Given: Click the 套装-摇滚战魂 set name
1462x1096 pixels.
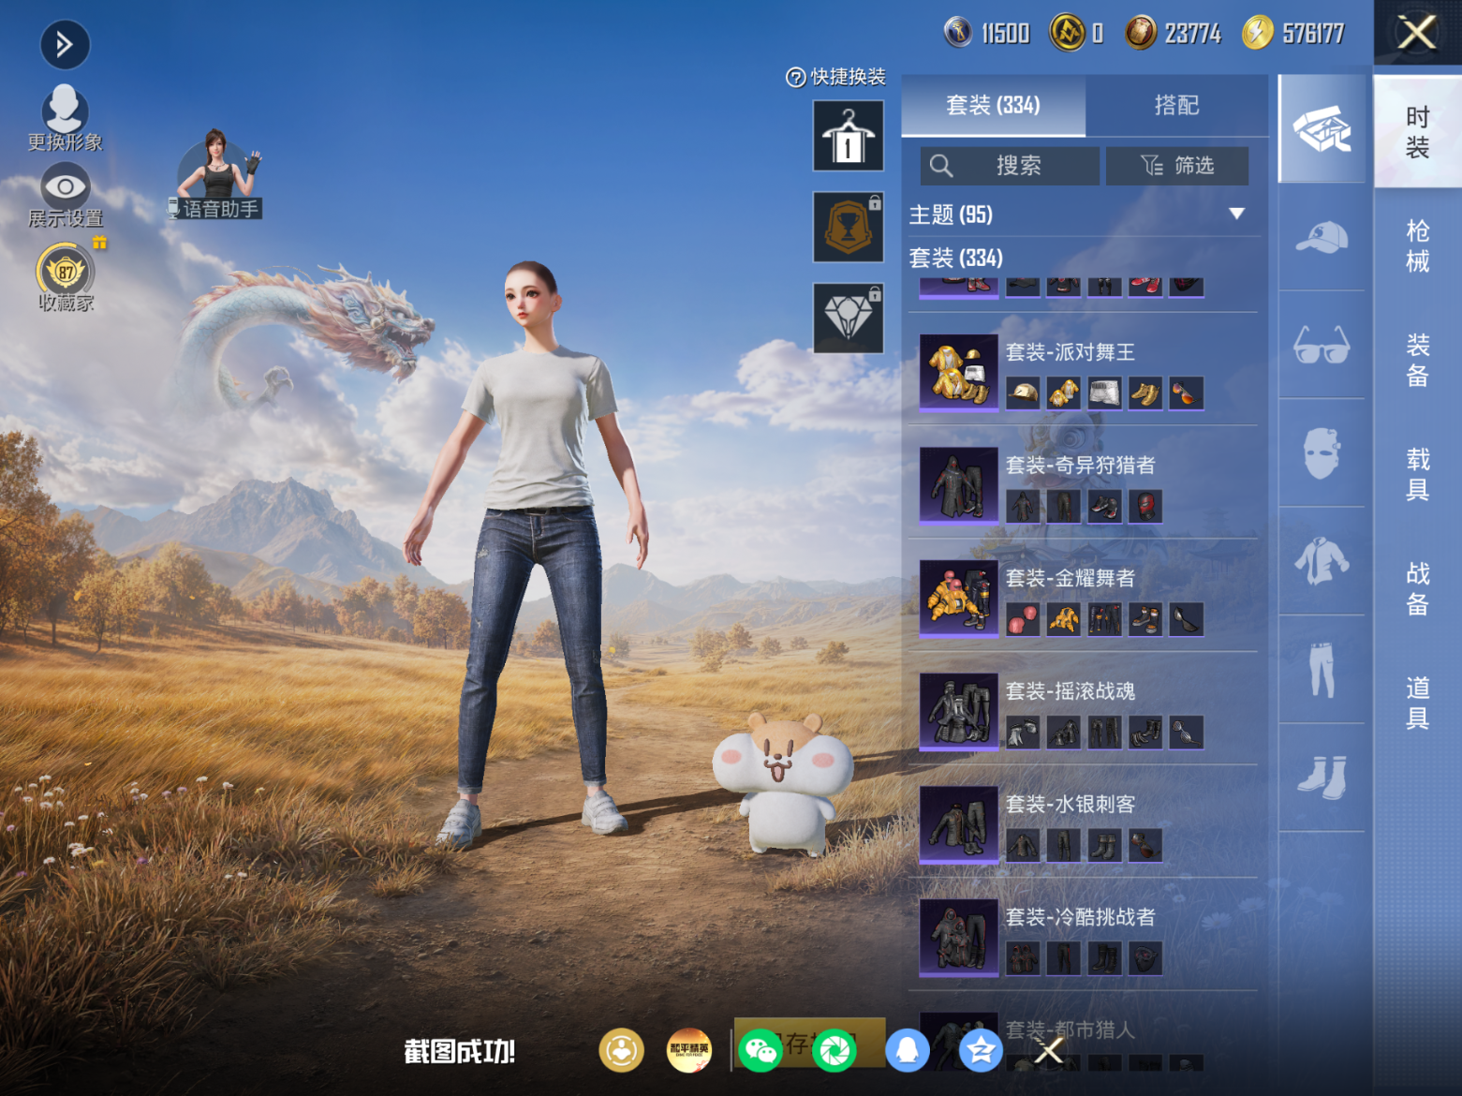Looking at the screenshot, I should click(x=1071, y=691).
